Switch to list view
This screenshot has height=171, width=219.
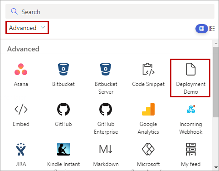[x=212, y=29]
